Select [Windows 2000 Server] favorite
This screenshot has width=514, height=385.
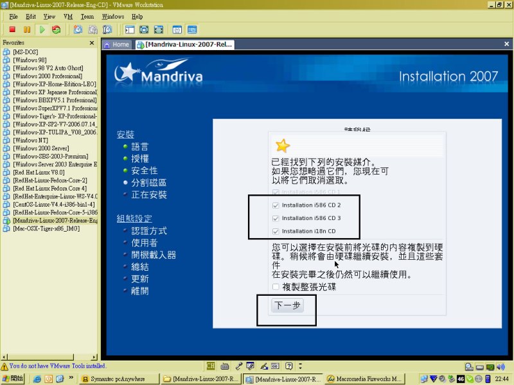(x=41, y=148)
